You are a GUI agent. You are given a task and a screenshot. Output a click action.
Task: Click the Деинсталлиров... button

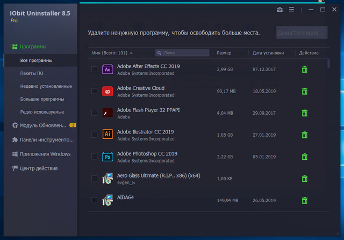tap(302, 33)
